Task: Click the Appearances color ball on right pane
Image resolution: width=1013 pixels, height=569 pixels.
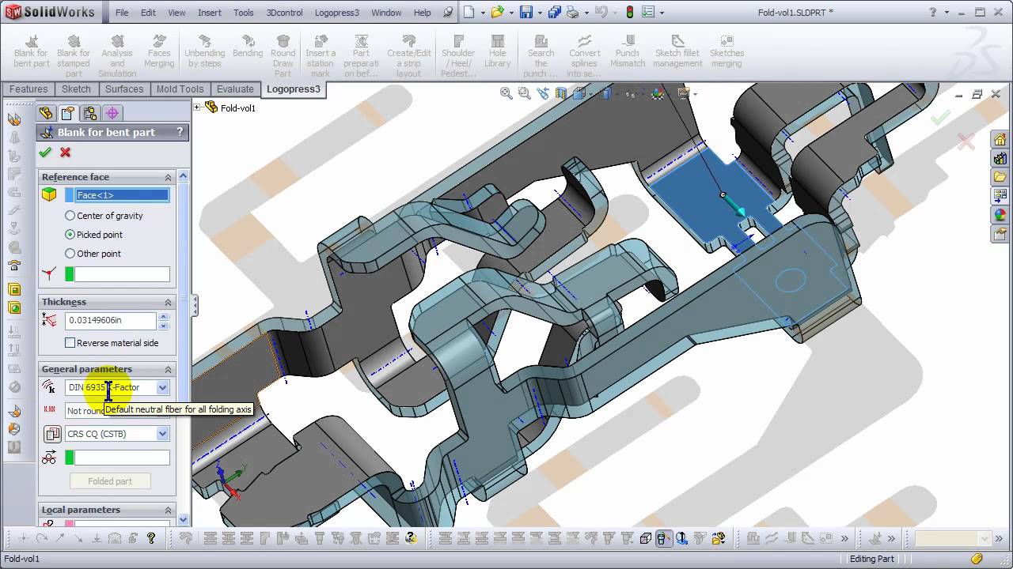Action: click(1000, 215)
